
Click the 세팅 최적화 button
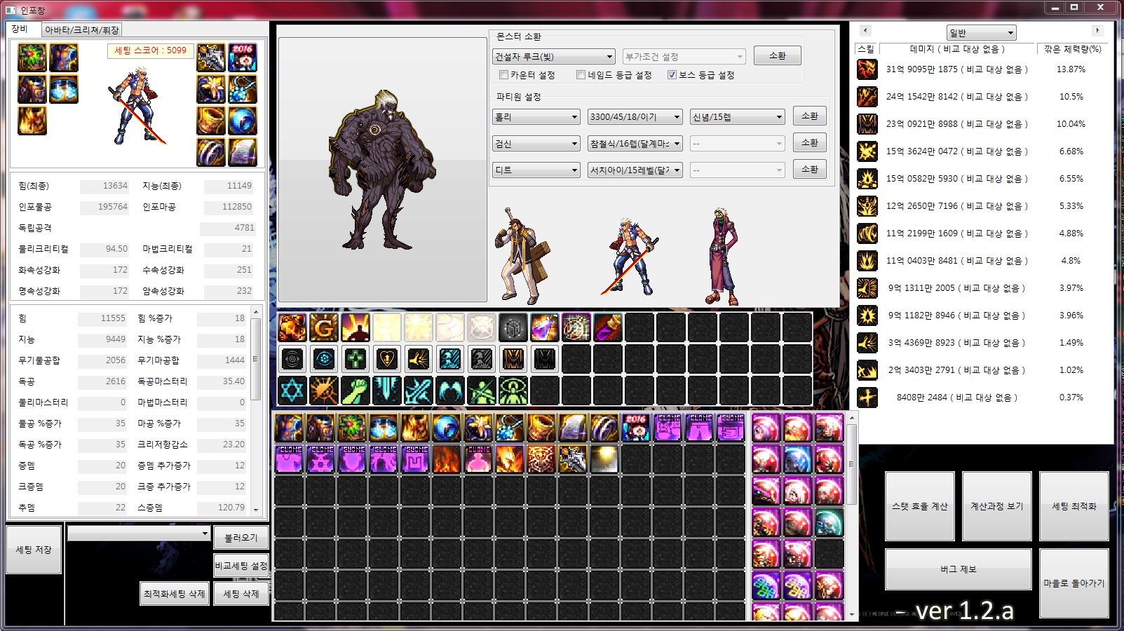[x=1074, y=506]
